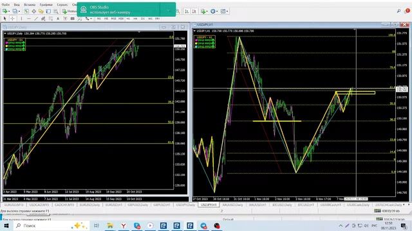412x231 pixels.
Task: Open the Navigator panel icon
Action: tap(41, 12)
